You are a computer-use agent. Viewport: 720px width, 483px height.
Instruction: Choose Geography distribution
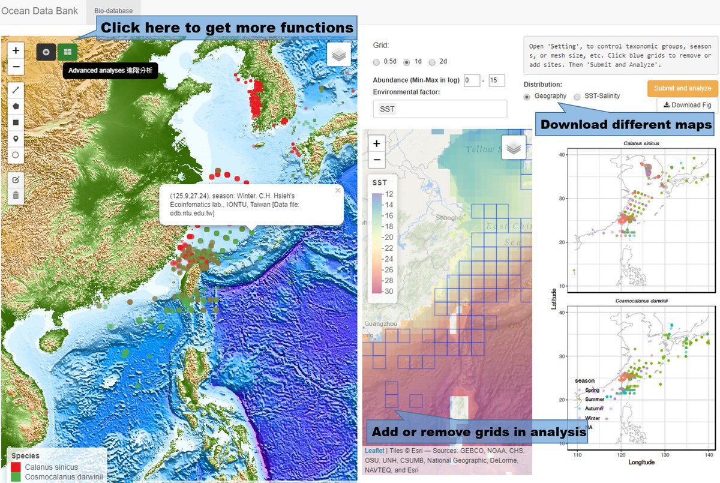[x=527, y=96]
